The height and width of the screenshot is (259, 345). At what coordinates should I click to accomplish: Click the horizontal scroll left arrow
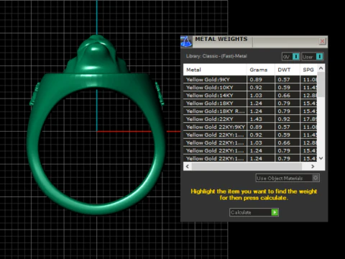(x=188, y=166)
